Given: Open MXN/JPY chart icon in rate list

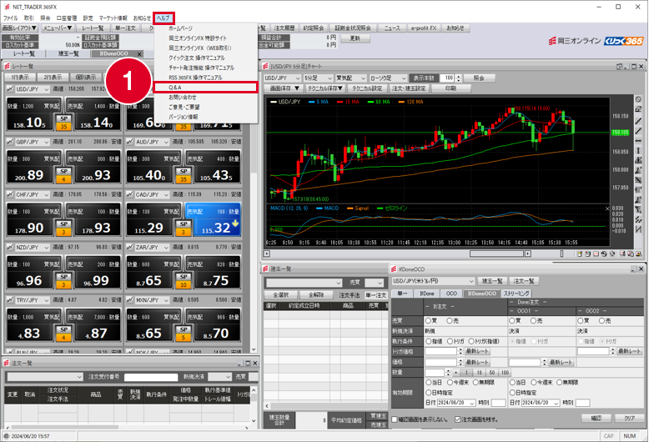Looking at the screenshot, I should [x=129, y=300].
